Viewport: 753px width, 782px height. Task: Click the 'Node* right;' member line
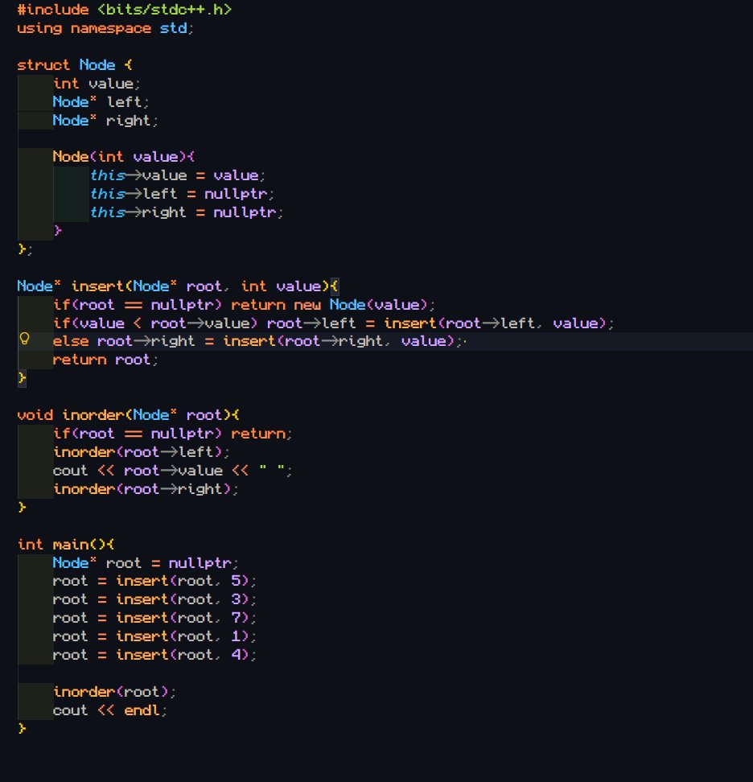pos(105,120)
